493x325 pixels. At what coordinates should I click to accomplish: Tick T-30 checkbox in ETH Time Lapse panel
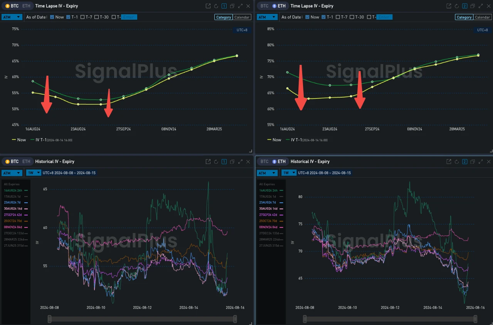pos(352,17)
